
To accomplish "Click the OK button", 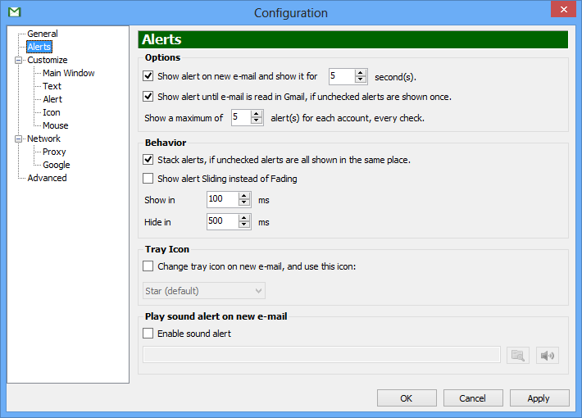I will pos(407,398).
